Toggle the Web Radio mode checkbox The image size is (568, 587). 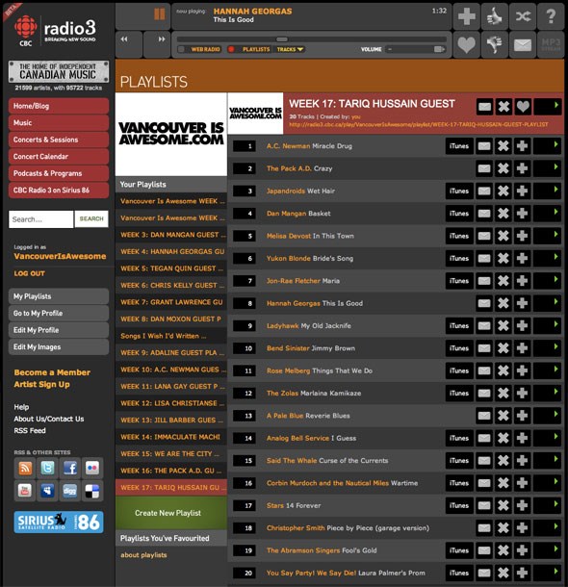(181, 49)
